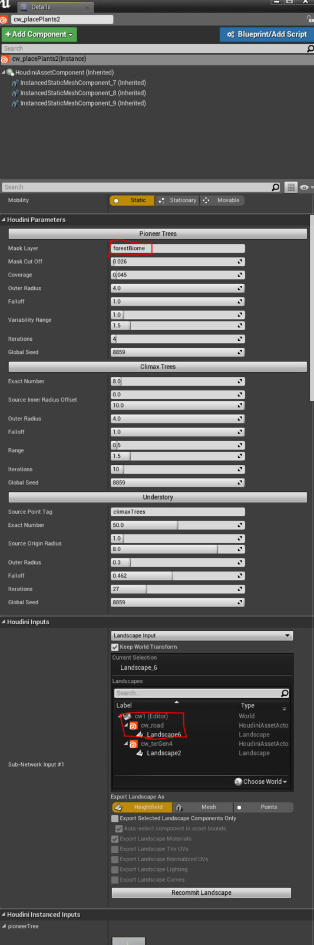This screenshot has width=314, height=945.
Task: Click the magnifier in the components search bar
Action: (x=310, y=48)
